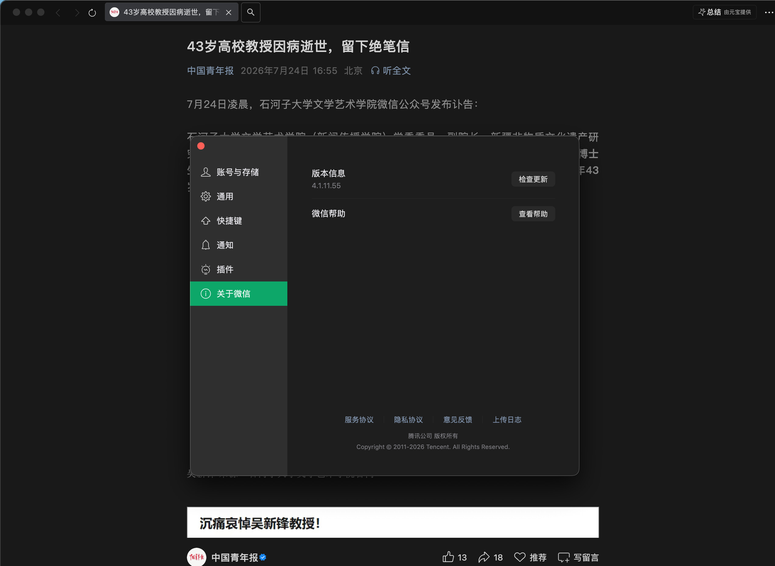Screen dimensions: 775x566
Task: Open the 通用 settings section
Action: coord(238,196)
